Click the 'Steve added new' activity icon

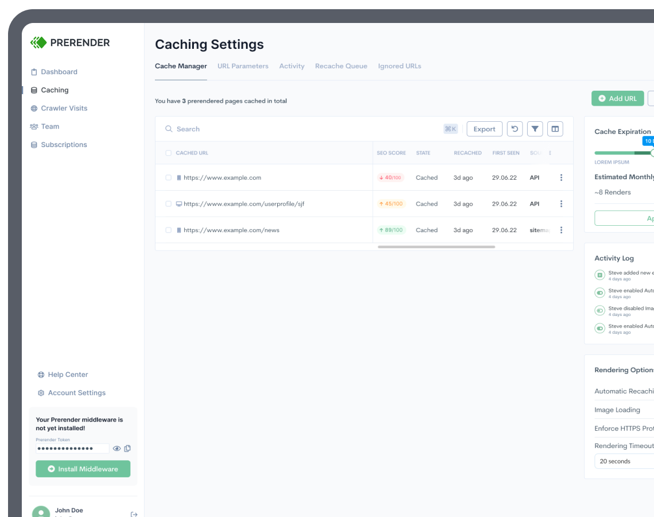point(599,275)
